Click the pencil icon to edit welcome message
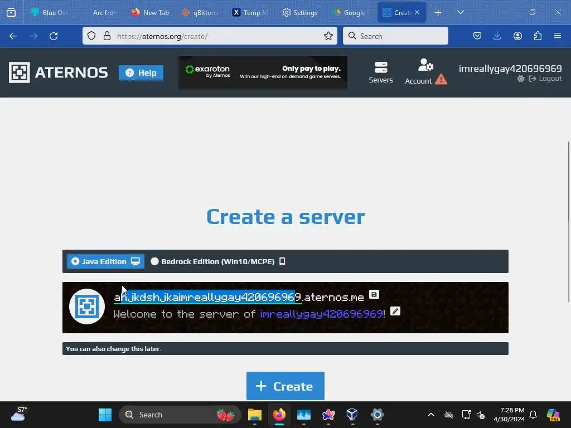This screenshot has width=571, height=428. [x=395, y=311]
